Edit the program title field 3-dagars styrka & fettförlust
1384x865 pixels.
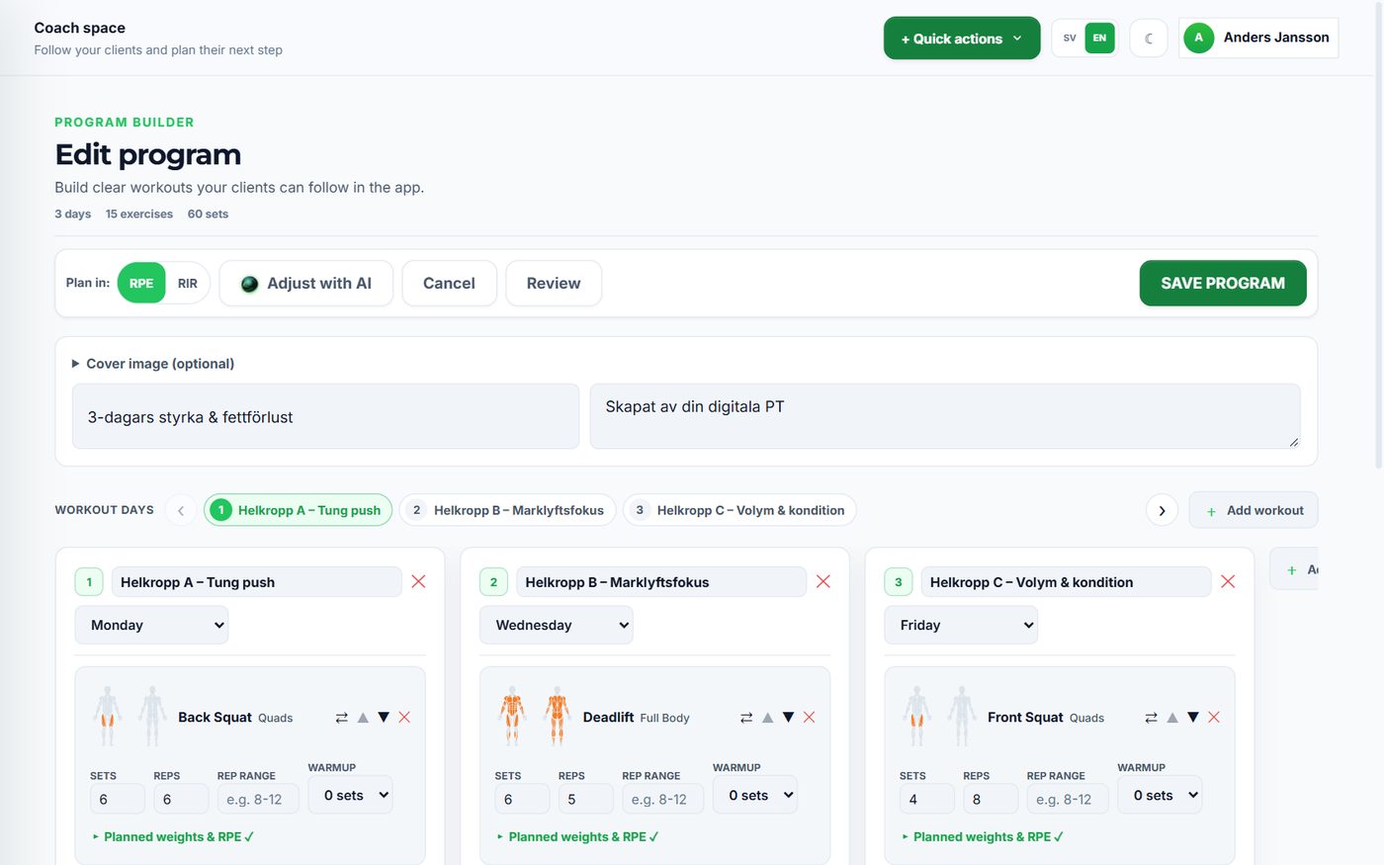tap(325, 416)
